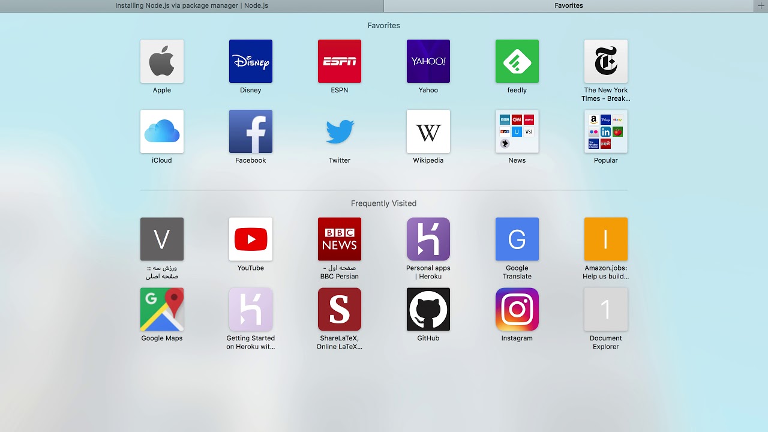
Task: Click the "Disney" label text
Action: tap(251, 90)
